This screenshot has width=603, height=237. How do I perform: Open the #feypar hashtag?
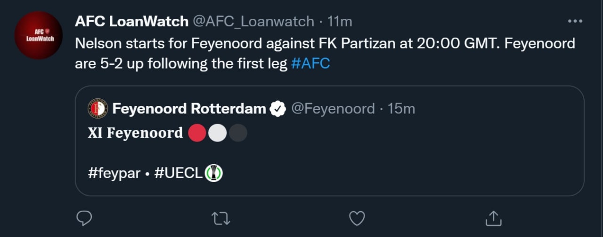pos(114,174)
